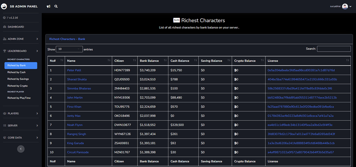The image size is (356, 167).
Task: Click bank balance $1,389,398
Action: click(148, 152)
